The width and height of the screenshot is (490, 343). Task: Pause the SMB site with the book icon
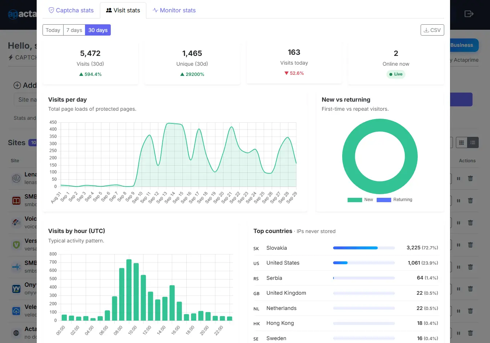click(x=458, y=201)
